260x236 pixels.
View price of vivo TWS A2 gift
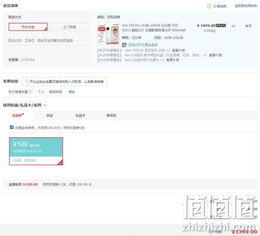(x=178, y=50)
